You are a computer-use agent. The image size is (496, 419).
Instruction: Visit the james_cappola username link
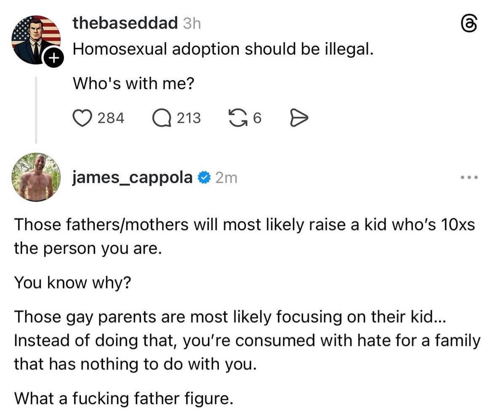[133, 178]
